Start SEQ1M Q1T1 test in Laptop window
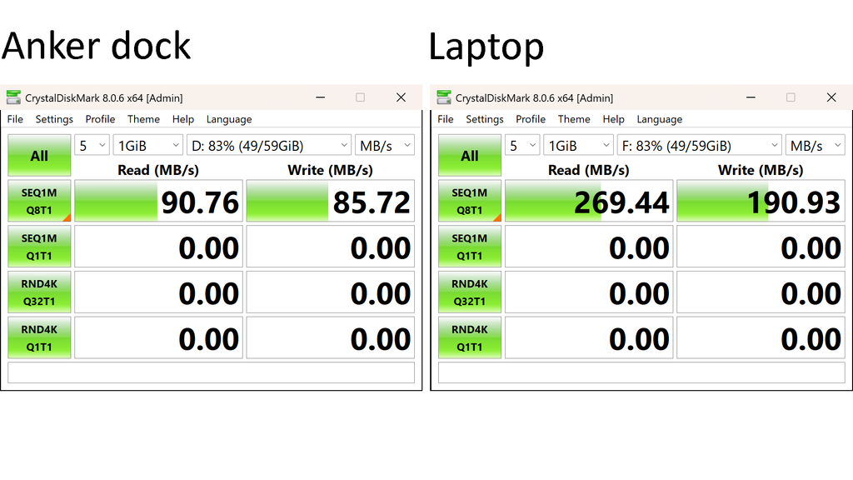This screenshot has width=853, height=480. tap(470, 247)
